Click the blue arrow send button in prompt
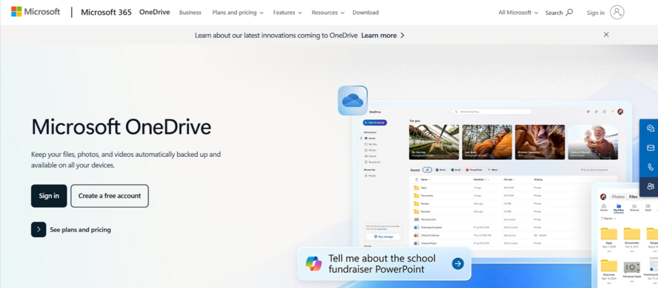 tap(458, 263)
